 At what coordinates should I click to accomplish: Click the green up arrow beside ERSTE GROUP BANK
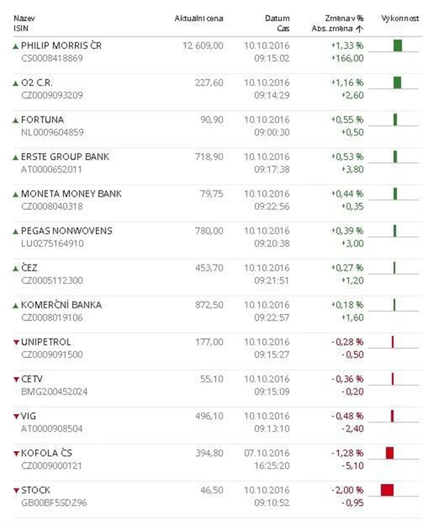coord(16,157)
